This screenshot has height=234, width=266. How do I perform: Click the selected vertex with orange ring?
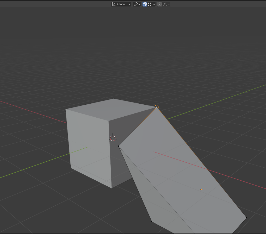157,107
